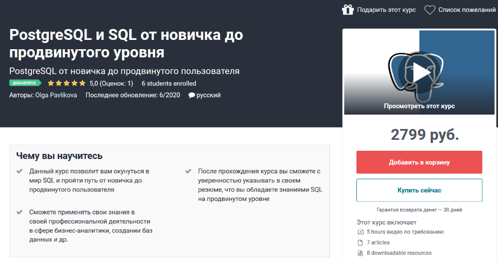Viewport: 498px width, 260px height.
Task: Click the speech bubble language icon
Action: (192, 95)
